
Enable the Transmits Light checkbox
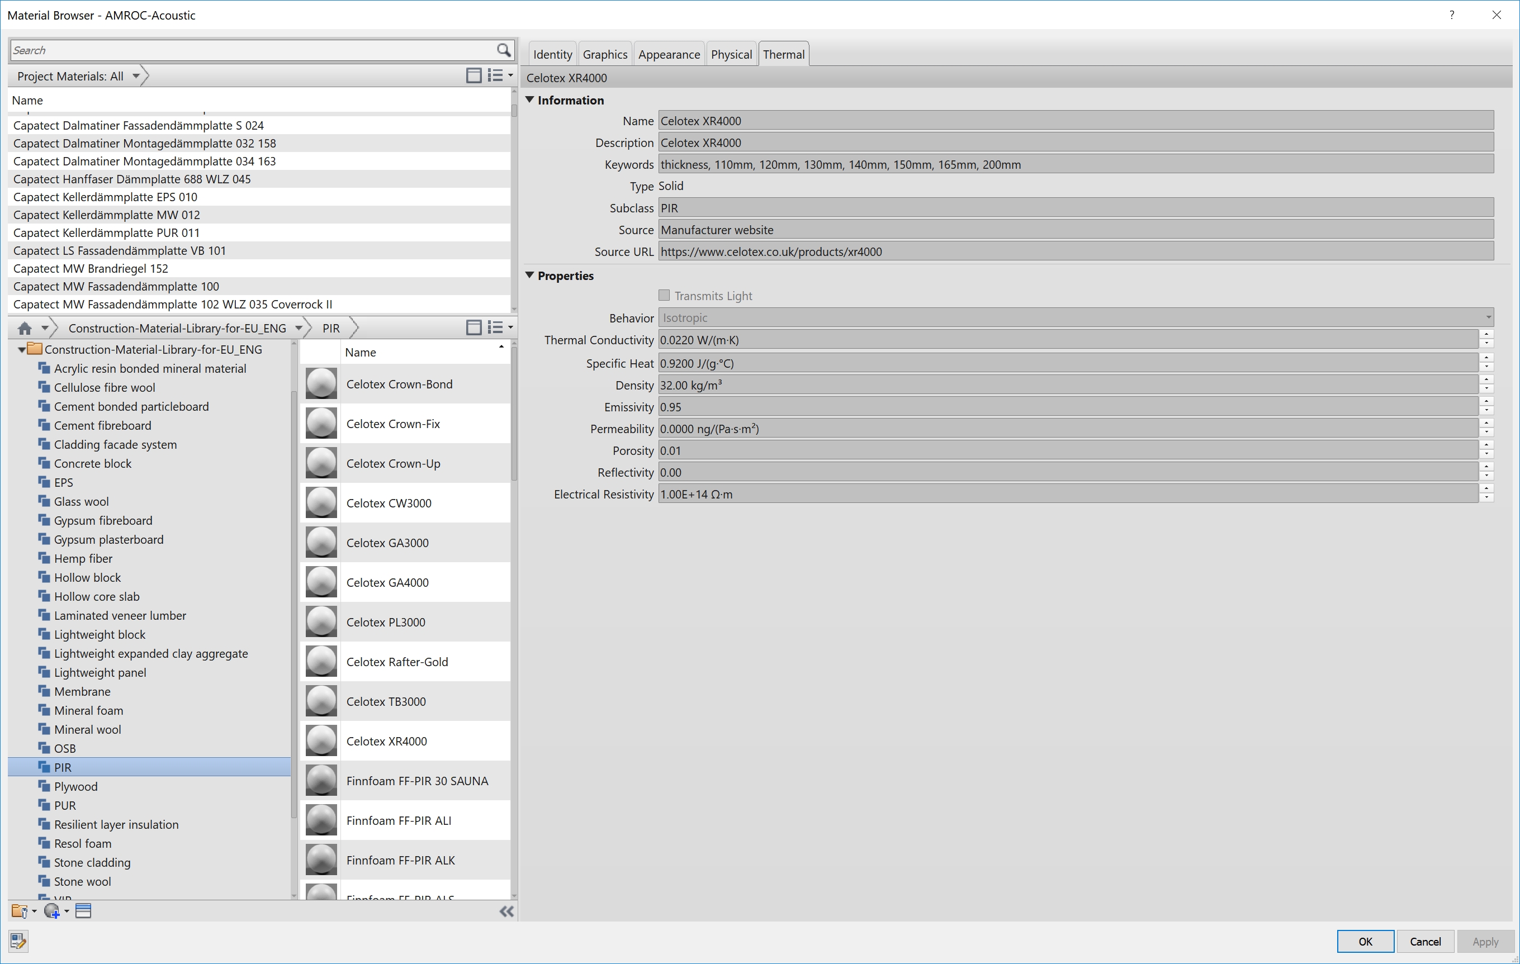tap(664, 295)
